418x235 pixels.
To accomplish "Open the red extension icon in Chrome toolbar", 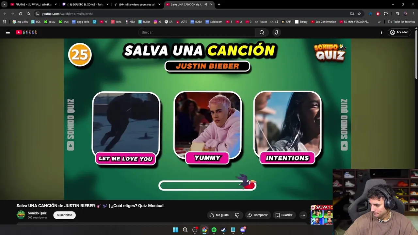I will [378, 14].
